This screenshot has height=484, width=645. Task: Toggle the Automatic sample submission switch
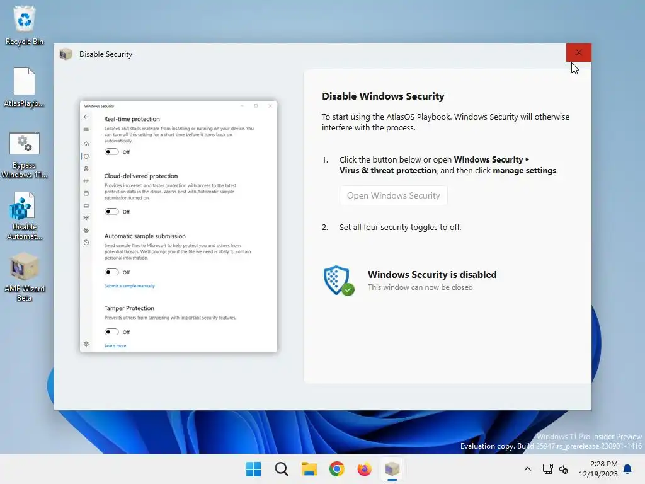tap(111, 272)
